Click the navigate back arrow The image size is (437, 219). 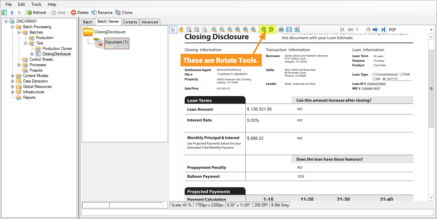(x=12, y=13)
